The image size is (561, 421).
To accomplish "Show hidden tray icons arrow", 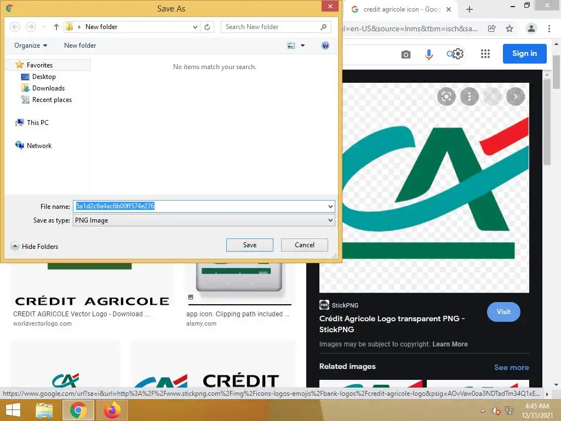I will [483, 411].
